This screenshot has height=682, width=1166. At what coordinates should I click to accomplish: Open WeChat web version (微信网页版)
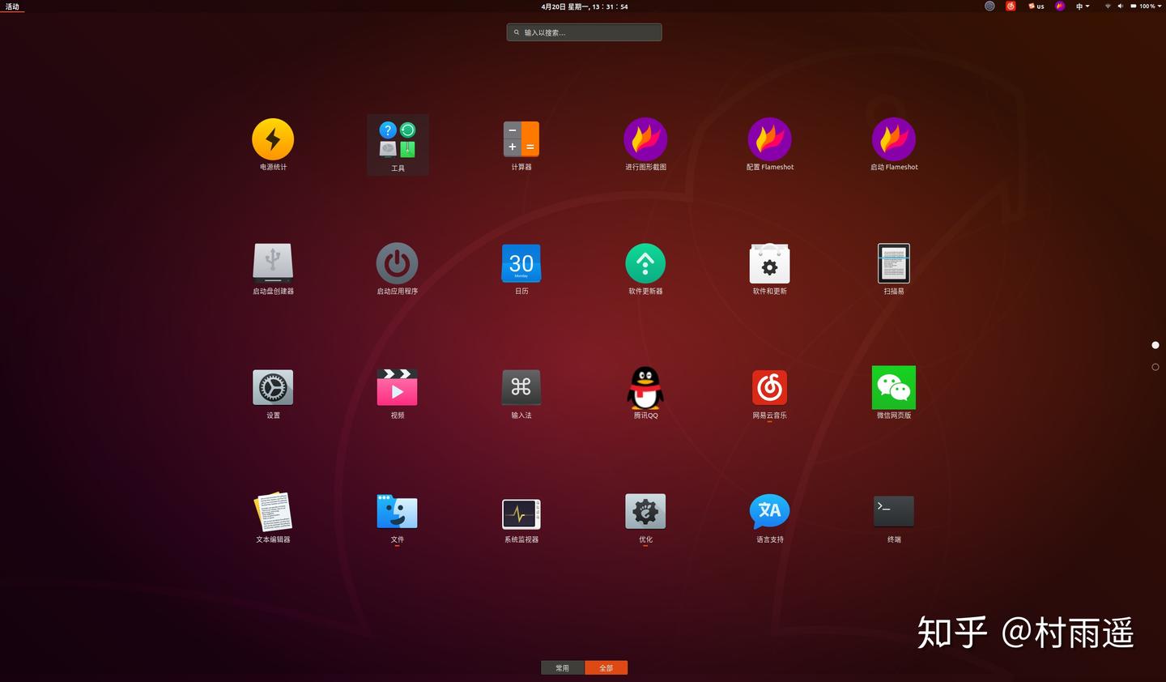click(x=894, y=388)
